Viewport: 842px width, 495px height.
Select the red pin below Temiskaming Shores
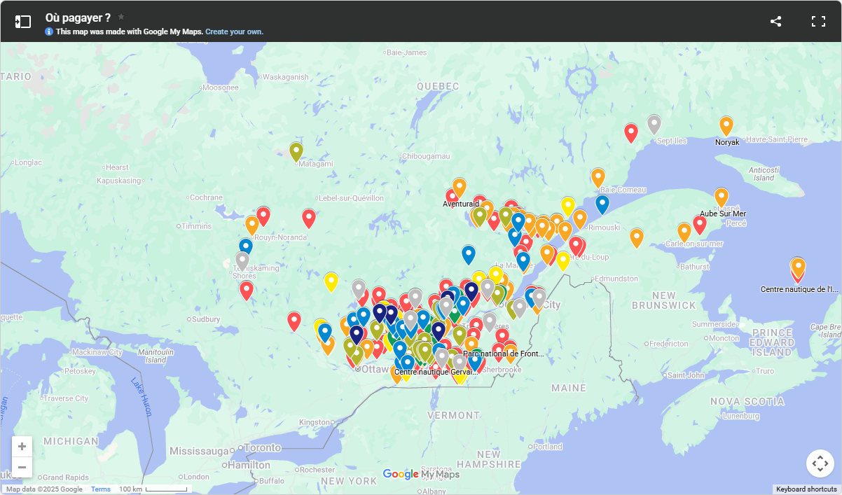(x=247, y=291)
